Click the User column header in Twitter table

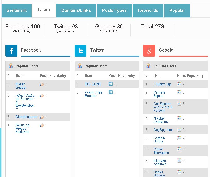point(88,75)
